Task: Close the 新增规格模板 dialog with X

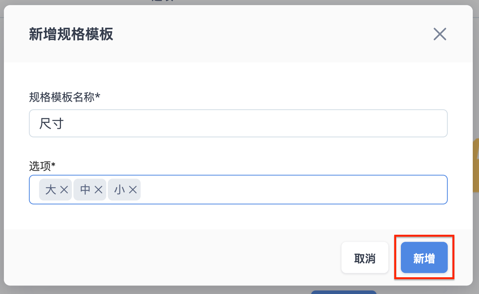Action: 440,34
